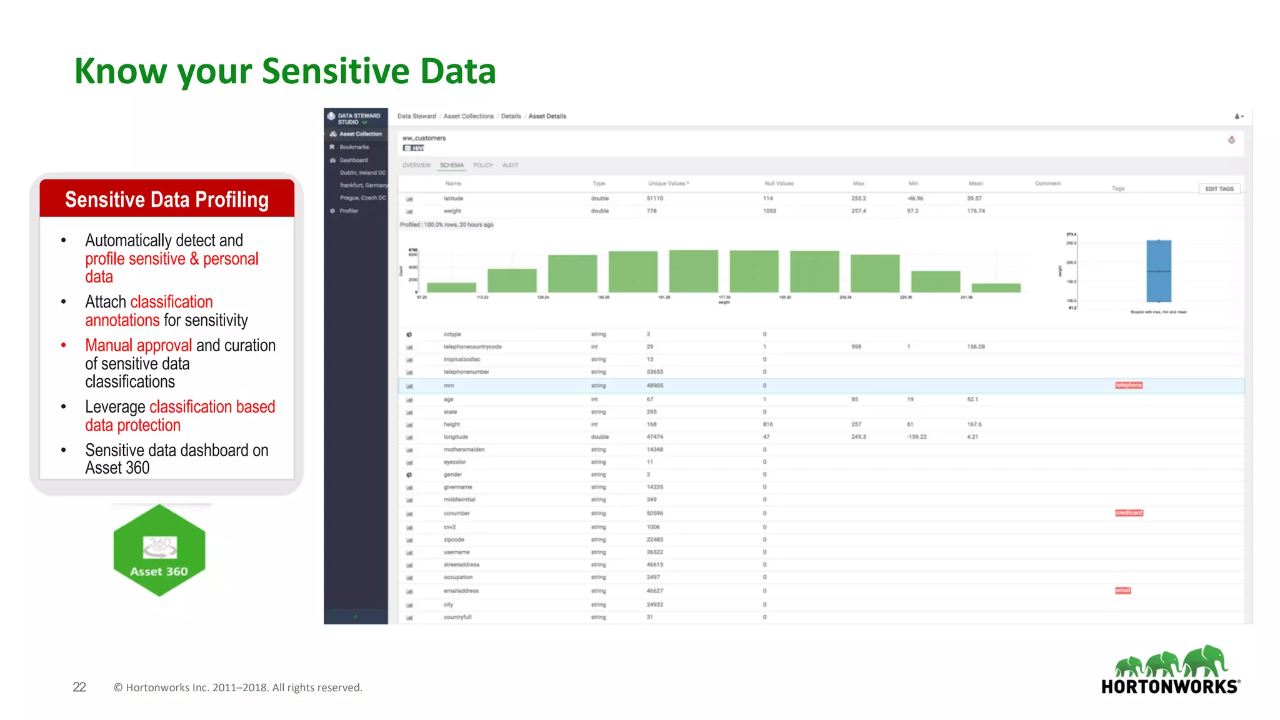Select the 'mothersmaiden' column name
This screenshot has height=720, width=1280.
pos(464,449)
